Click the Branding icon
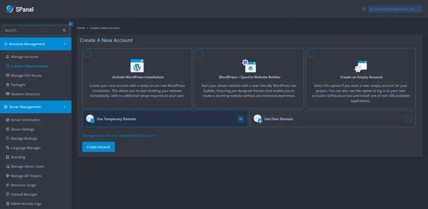Viewport: 428px width, 209px height. tap(8, 157)
